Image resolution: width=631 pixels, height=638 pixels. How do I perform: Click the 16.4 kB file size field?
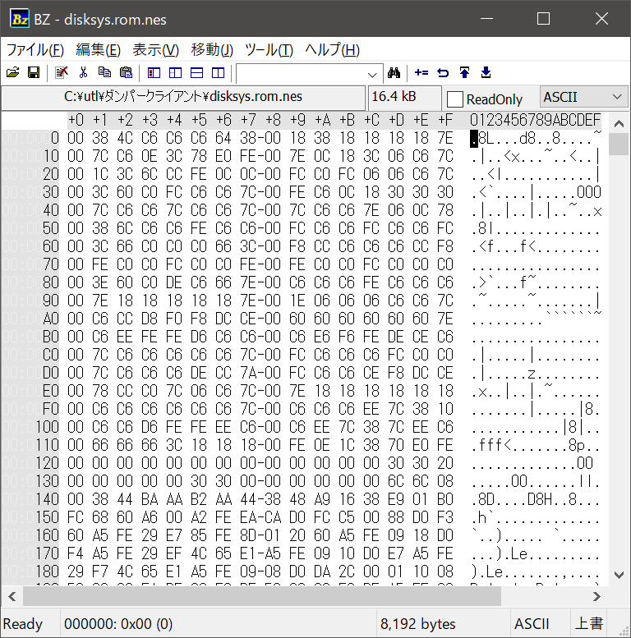[x=405, y=97]
